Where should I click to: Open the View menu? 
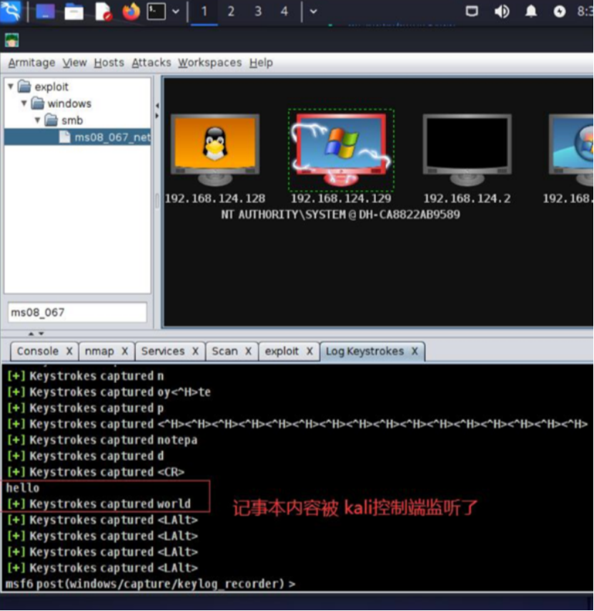tap(74, 62)
